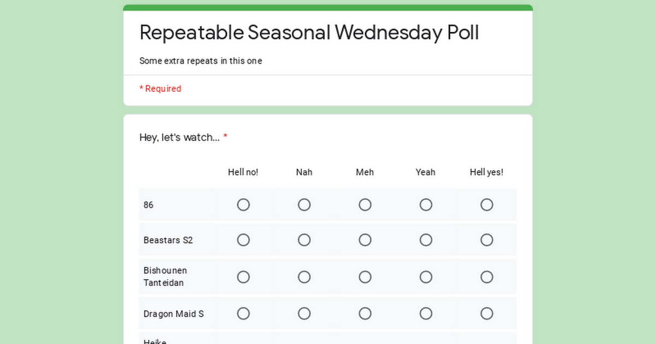Pick "Hell yes!" for Dragon Maid S
The height and width of the screenshot is (344, 656).
487,313
